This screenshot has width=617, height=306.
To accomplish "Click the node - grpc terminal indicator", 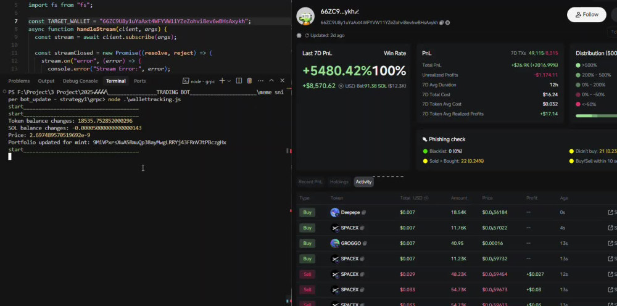I will (199, 81).
